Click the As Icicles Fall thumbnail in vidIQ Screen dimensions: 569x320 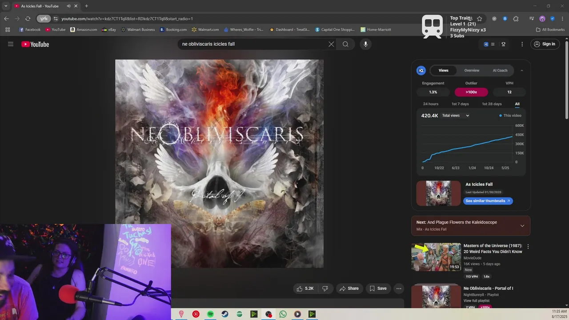pos(439,193)
